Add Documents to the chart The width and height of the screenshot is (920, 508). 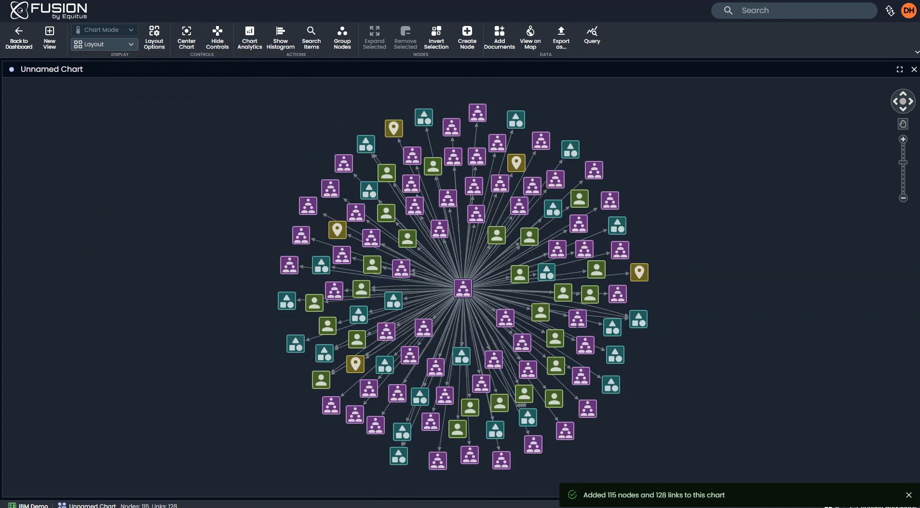(x=500, y=38)
